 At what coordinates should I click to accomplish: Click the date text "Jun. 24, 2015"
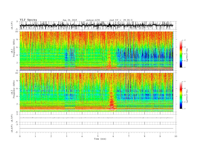pos(70,20)
